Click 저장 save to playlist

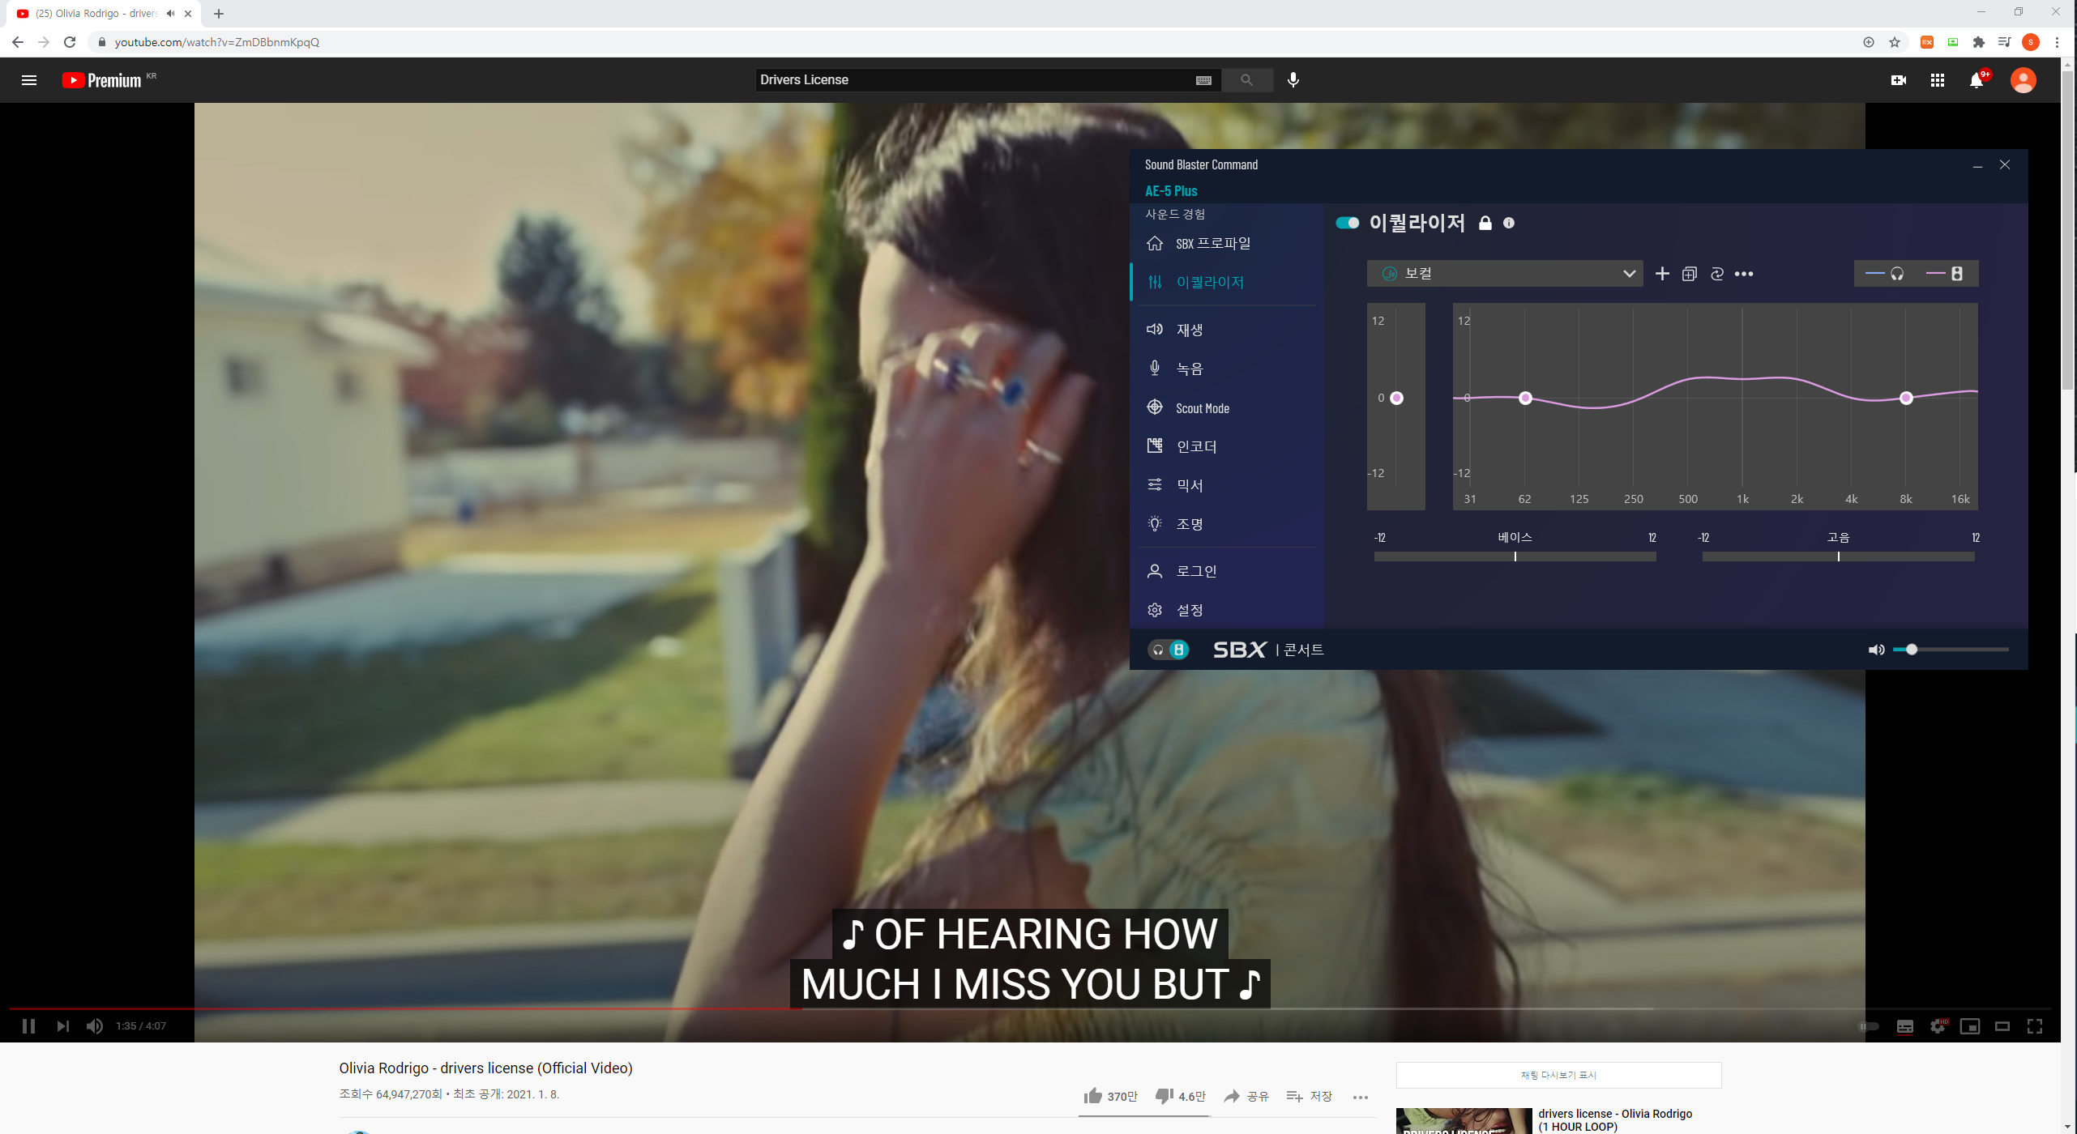(x=1310, y=1096)
